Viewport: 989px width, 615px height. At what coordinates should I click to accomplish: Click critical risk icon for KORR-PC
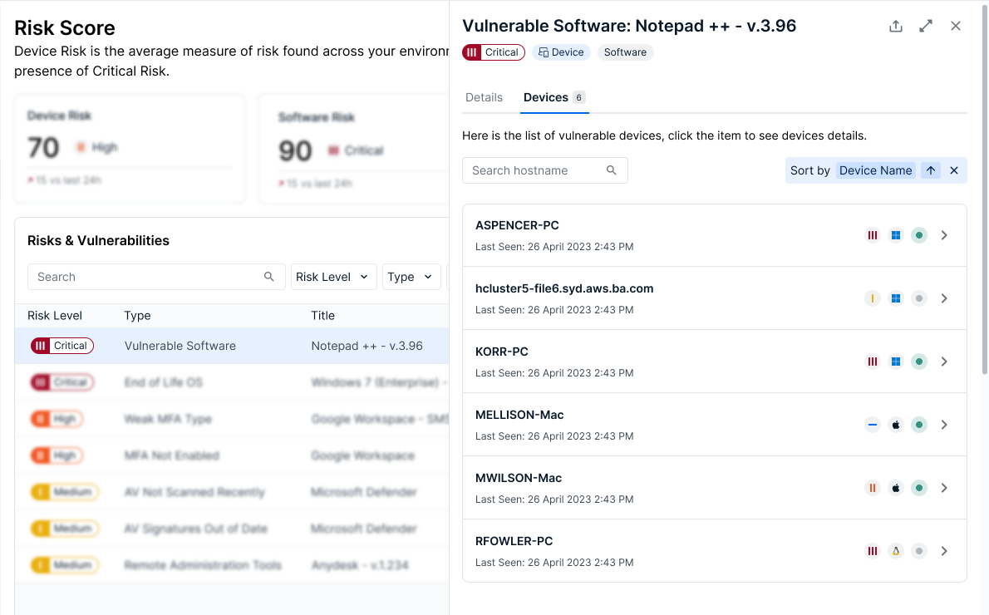click(x=873, y=362)
